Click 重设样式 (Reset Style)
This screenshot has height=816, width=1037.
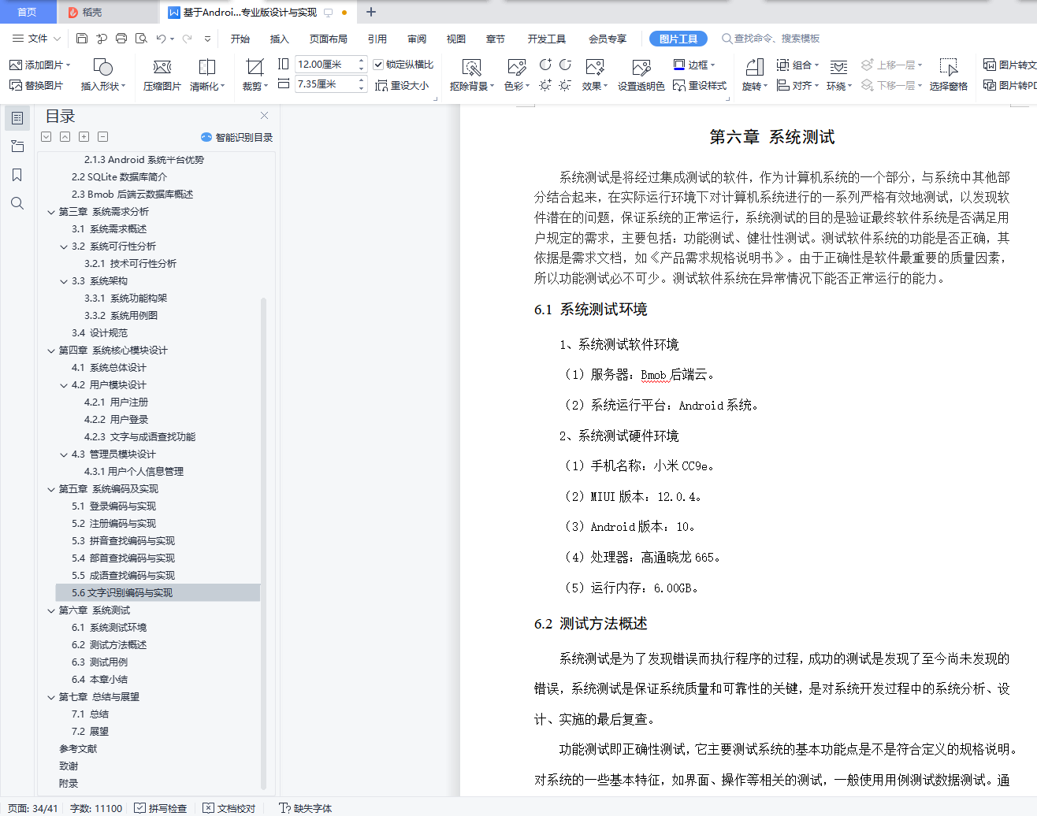click(700, 85)
